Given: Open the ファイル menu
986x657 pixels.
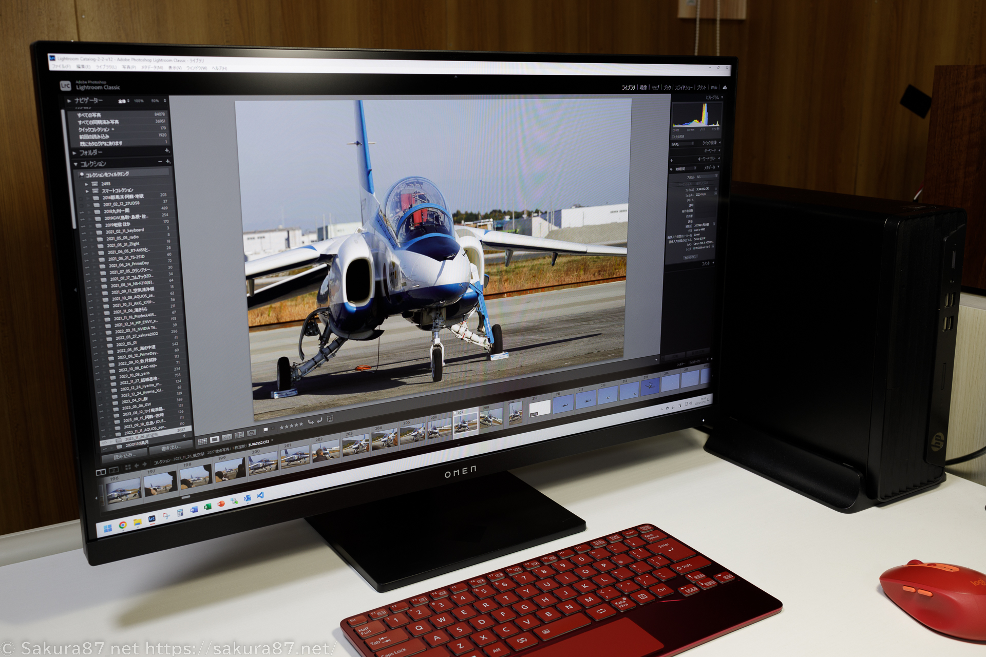Looking at the screenshot, I should point(62,66).
